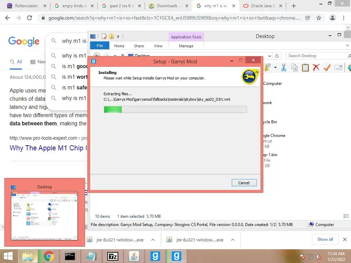The height and width of the screenshot is (263, 351).
Task: Click the Paste clipboard icon
Action: (x=305, y=67)
